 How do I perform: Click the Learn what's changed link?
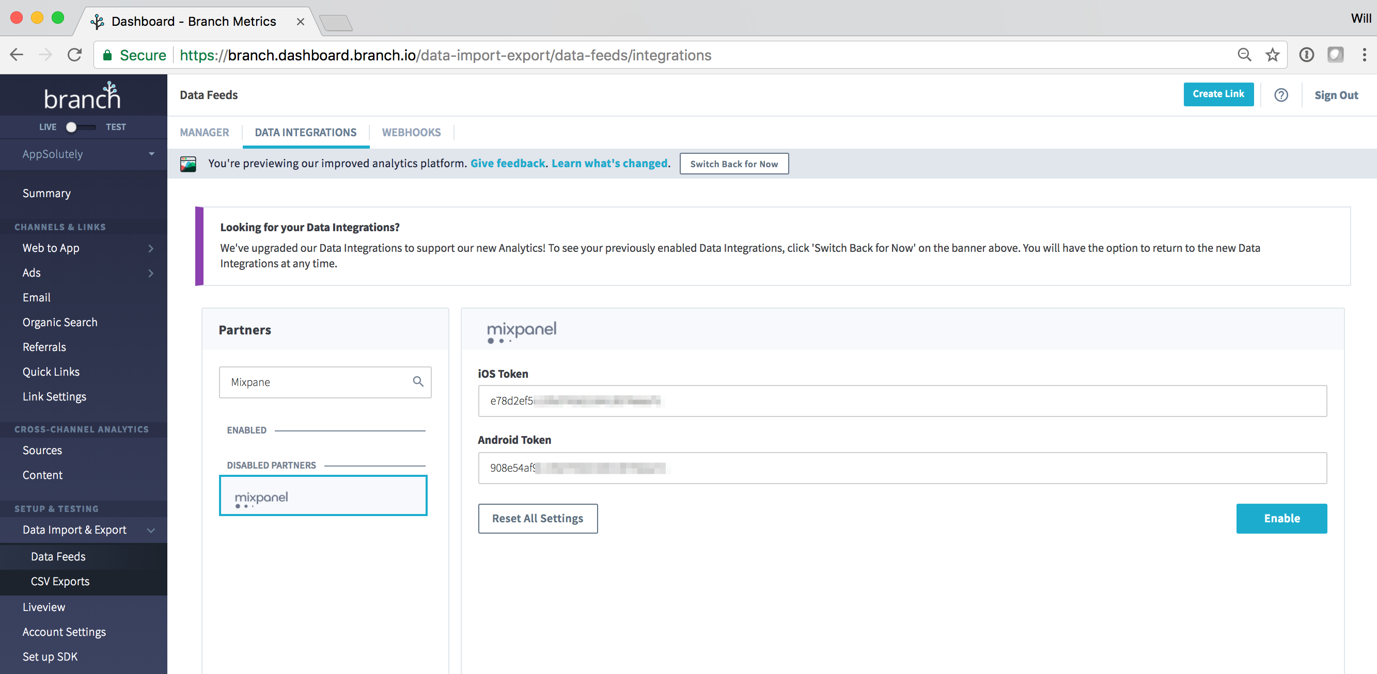[609, 164]
